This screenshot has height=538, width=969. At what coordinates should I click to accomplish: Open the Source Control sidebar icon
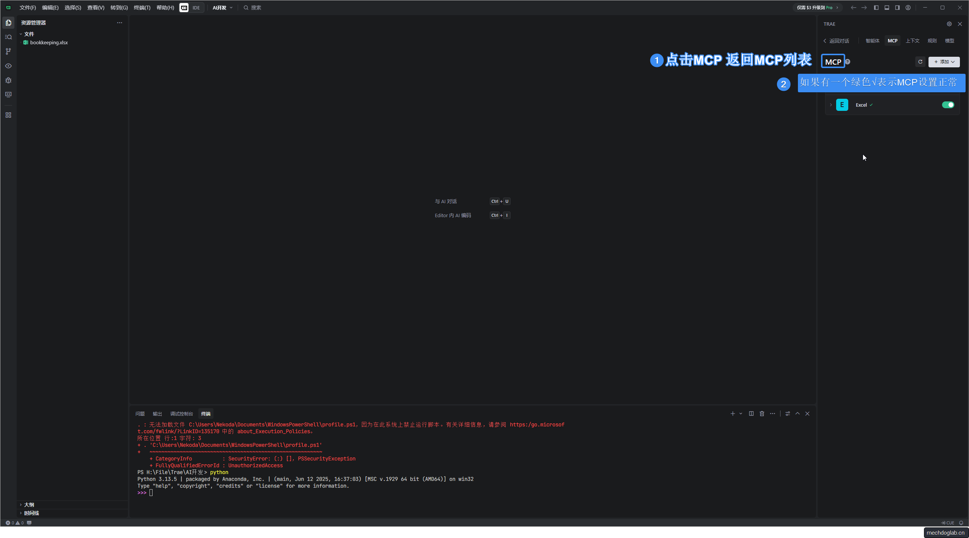point(8,51)
